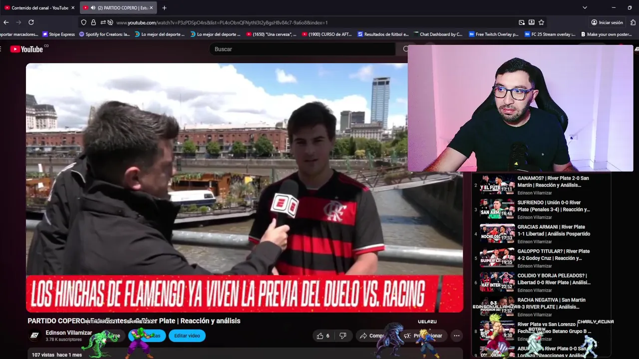Screen dimensions: 639x359
Task: Open 'Free Twitch Overlay' bookmark
Action: 494,34
